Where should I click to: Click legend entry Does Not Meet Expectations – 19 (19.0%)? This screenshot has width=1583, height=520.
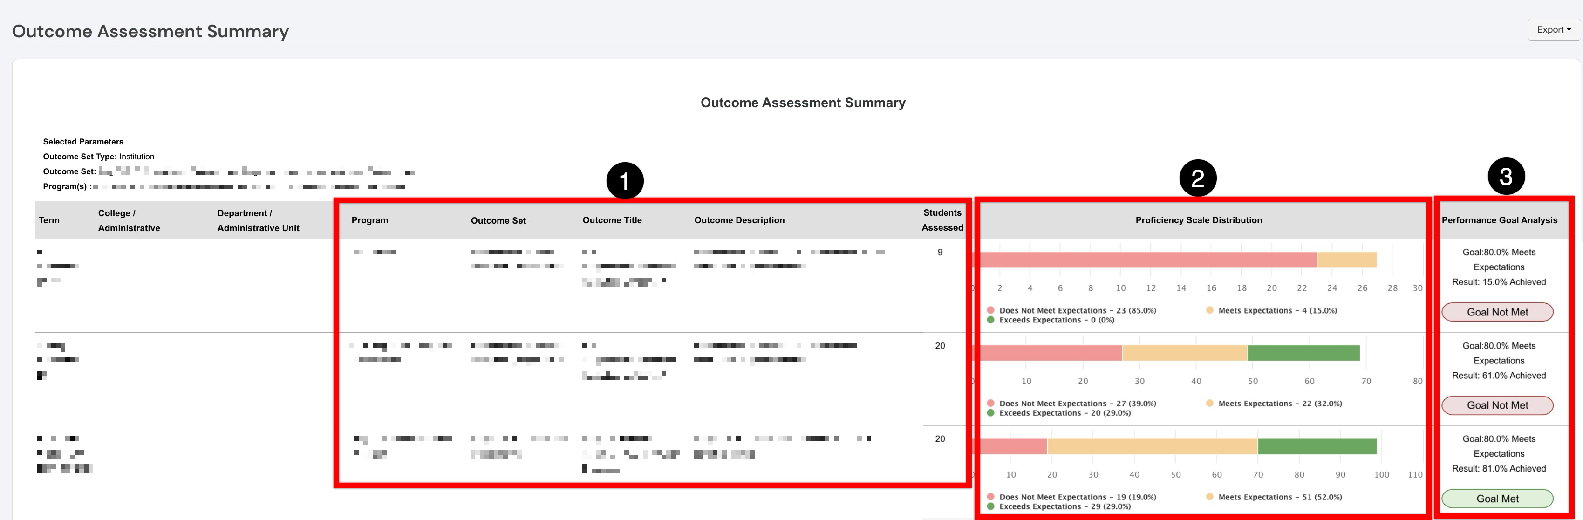click(x=1071, y=497)
